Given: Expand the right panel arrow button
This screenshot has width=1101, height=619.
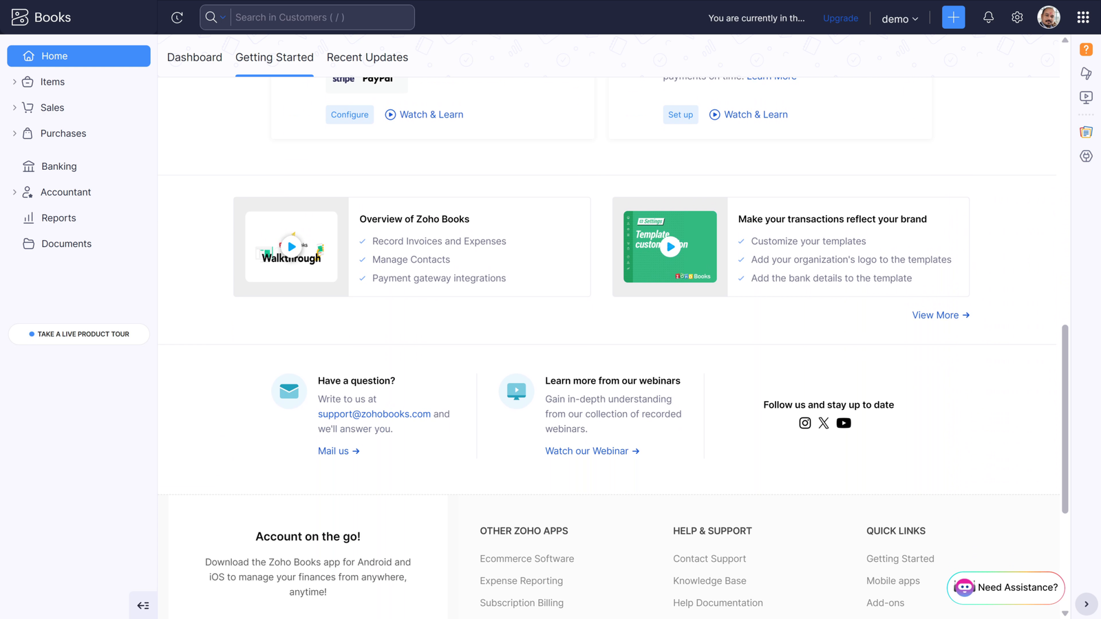Looking at the screenshot, I should pyautogui.click(x=1087, y=605).
